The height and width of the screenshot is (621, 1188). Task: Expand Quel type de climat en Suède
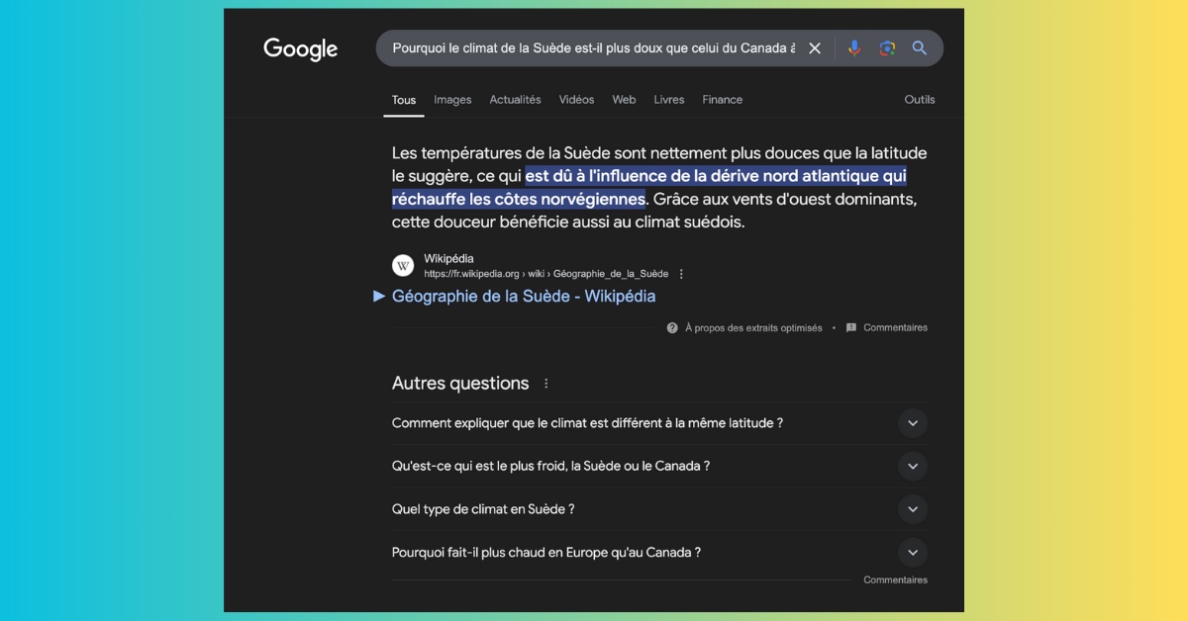913,509
